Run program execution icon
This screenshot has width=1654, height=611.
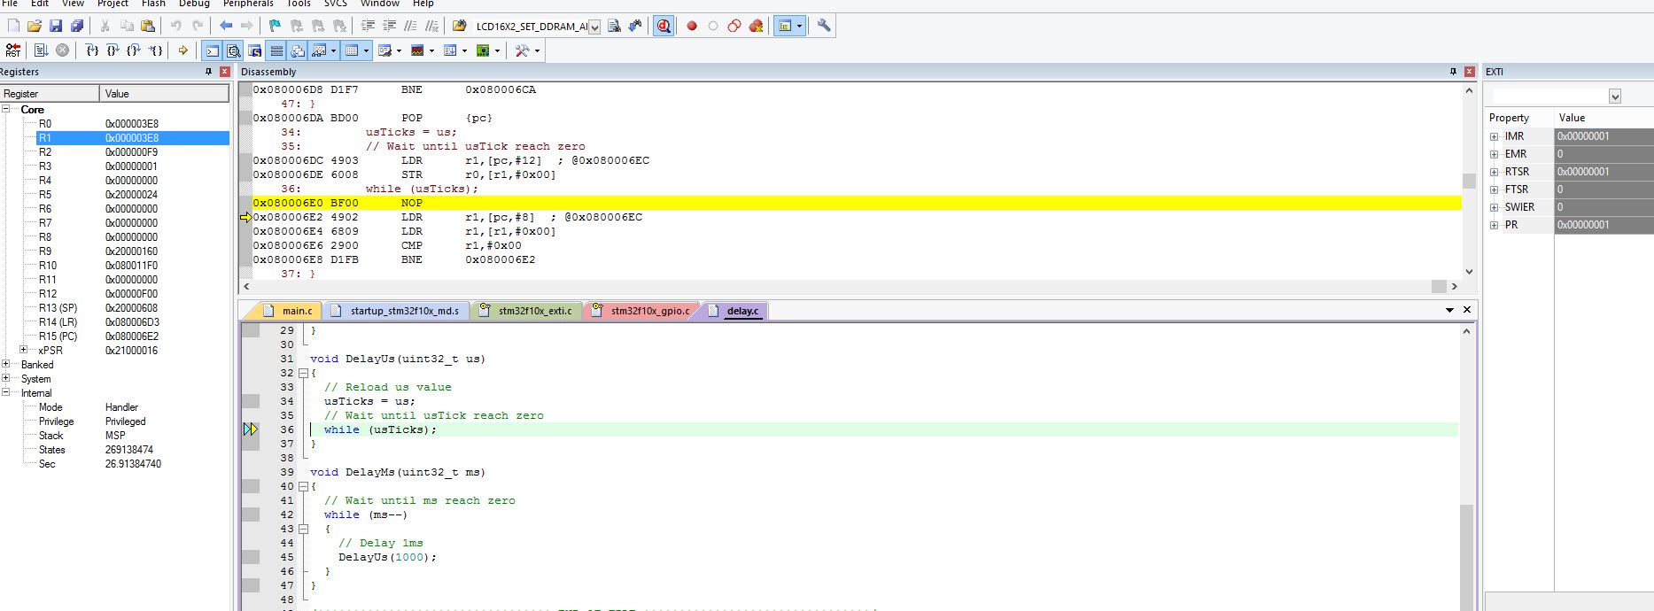tap(41, 50)
